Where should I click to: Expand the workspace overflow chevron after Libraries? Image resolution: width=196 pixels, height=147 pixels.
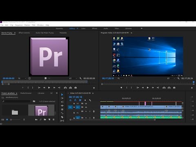[142, 29]
